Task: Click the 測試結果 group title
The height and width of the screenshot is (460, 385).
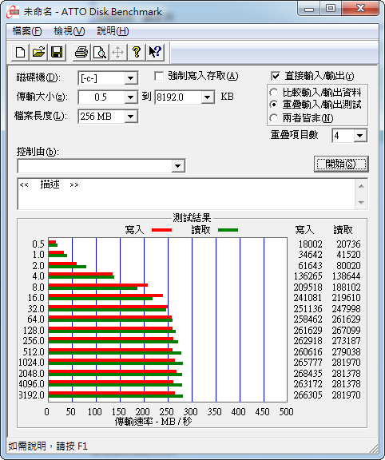Action: click(192, 218)
